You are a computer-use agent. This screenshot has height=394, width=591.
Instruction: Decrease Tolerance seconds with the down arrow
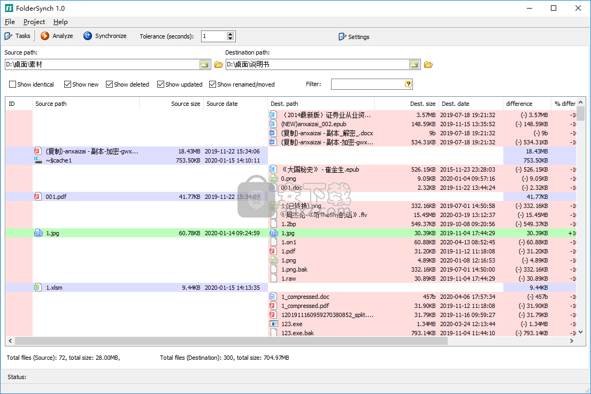coord(231,38)
